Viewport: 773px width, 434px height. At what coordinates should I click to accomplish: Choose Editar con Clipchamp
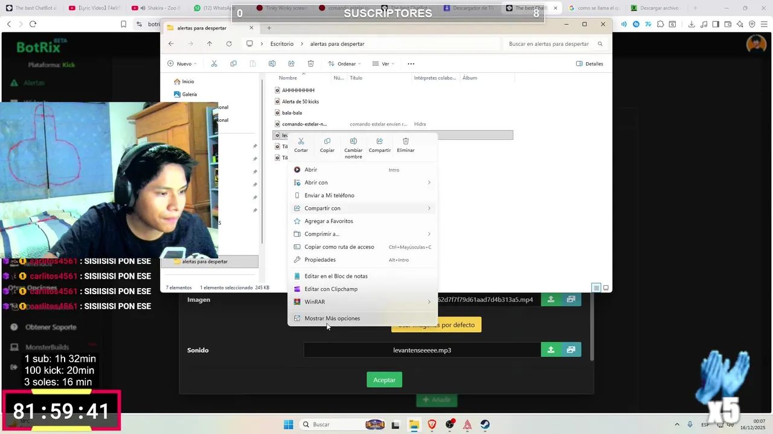pyautogui.click(x=362, y=289)
